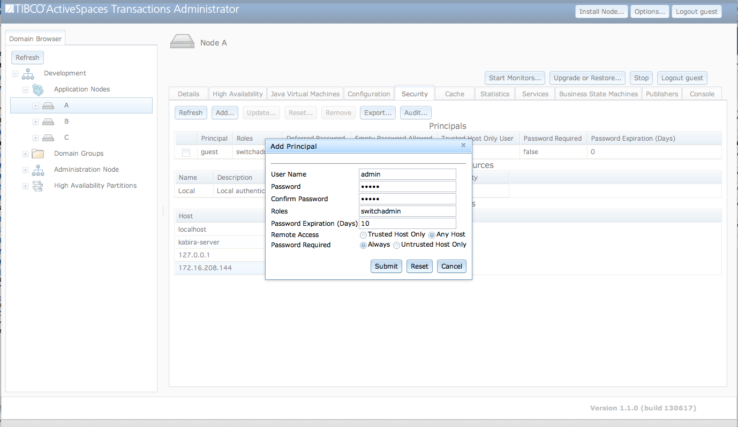738x427 pixels.
Task: Expand node B in the tree
Action: [35, 121]
